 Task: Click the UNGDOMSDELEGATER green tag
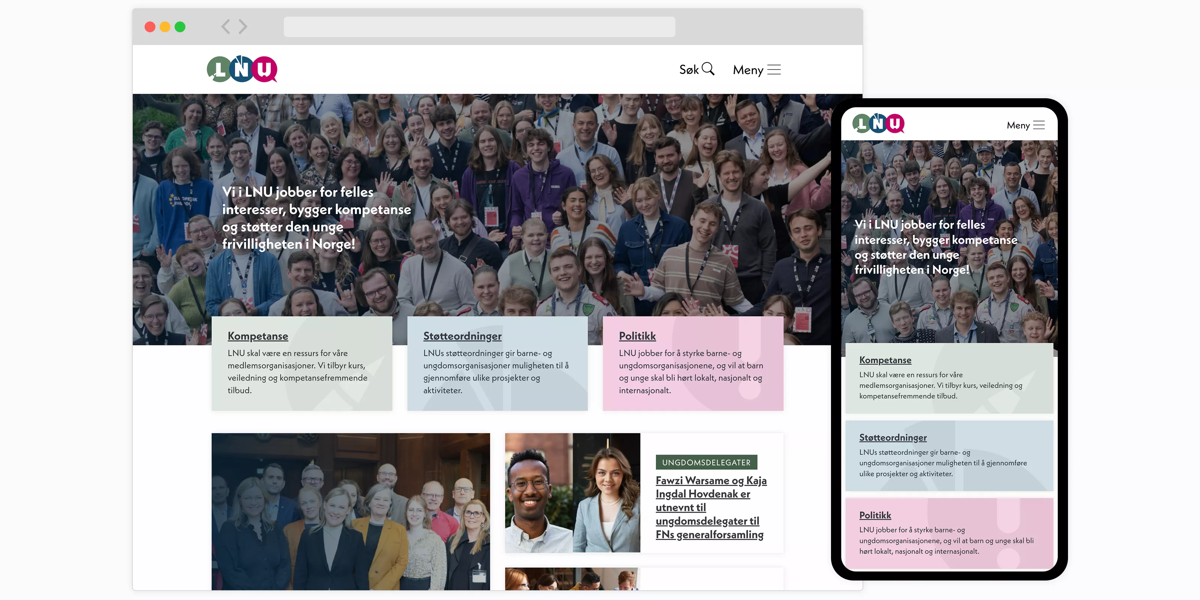(706, 462)
